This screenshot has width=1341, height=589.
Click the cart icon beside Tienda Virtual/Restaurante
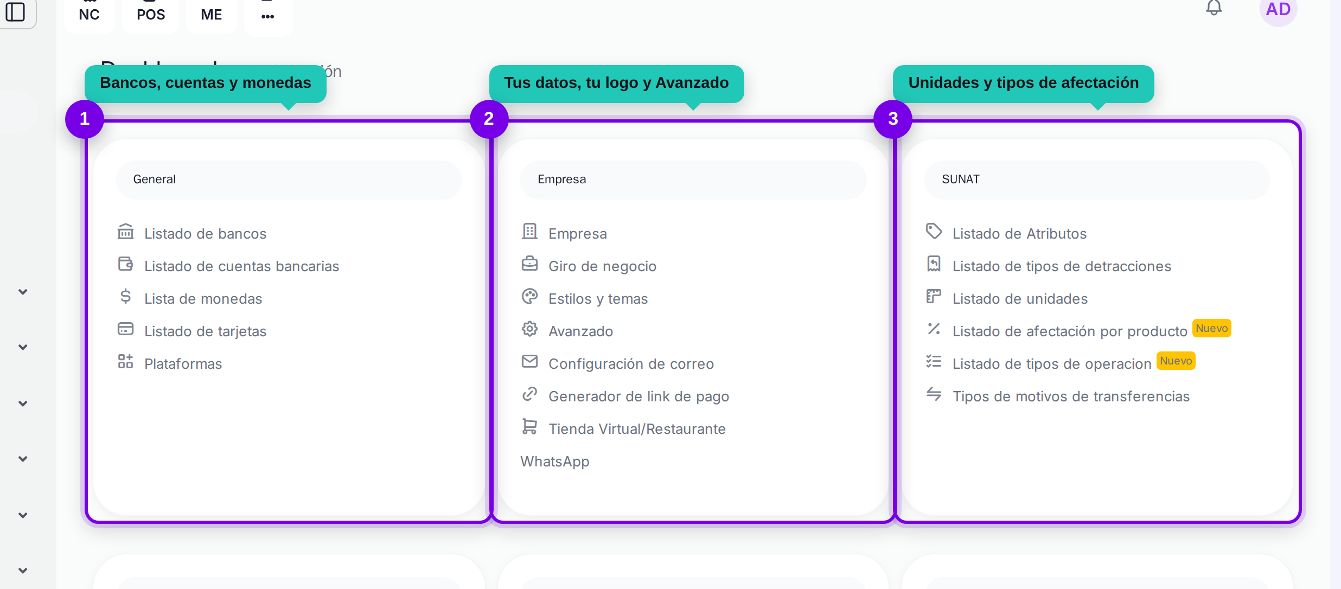tap(529, 427)
